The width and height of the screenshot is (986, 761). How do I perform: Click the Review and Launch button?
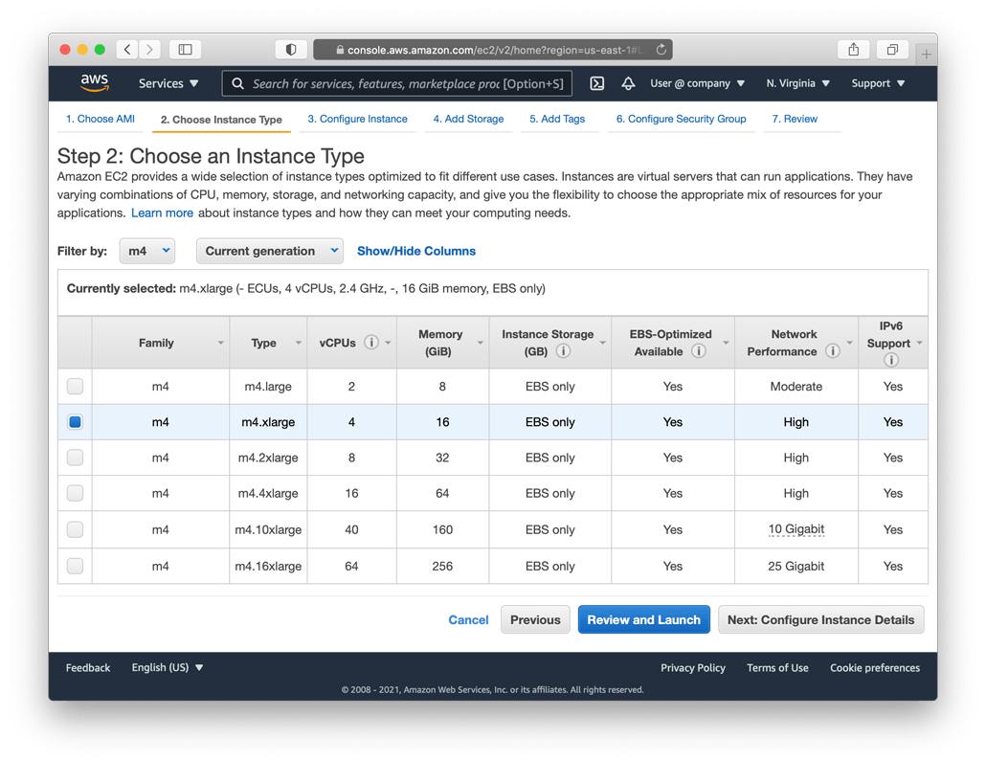(x=643, y=619)
